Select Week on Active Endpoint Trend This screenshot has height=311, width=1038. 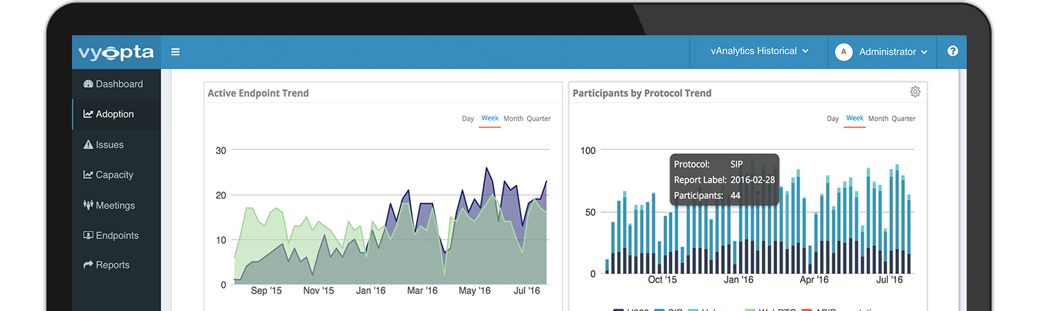point(490,118)
